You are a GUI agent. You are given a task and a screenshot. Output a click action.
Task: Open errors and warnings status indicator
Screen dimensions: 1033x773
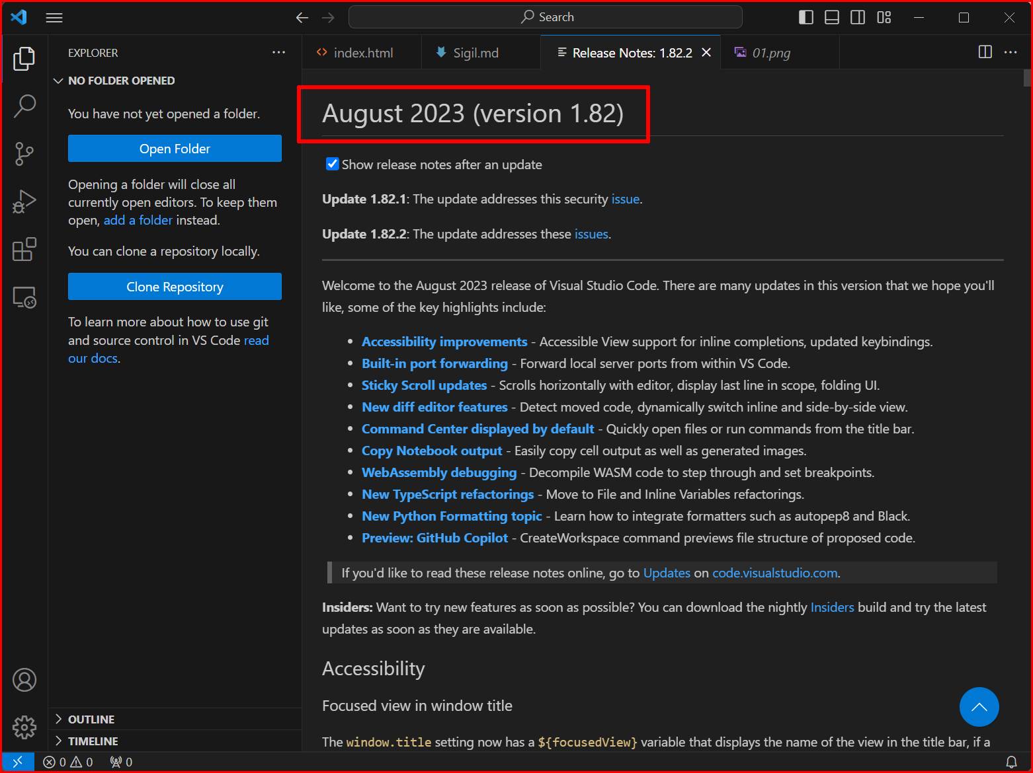coord(68,762)
